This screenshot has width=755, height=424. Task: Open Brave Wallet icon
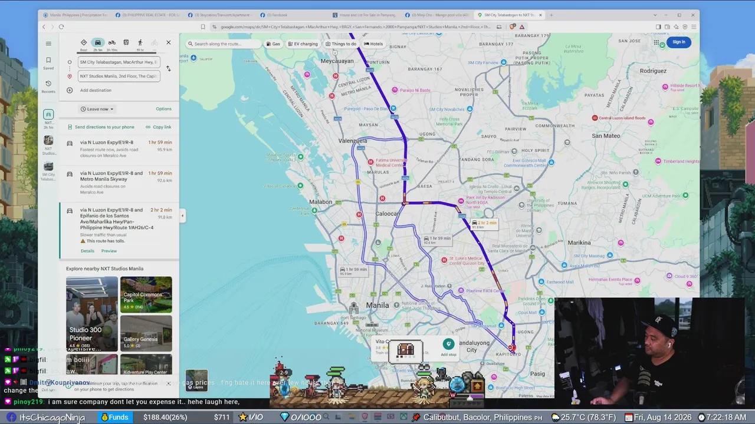click(x=667, y=26)
